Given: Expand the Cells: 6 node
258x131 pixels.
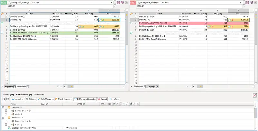Looking at the screenshot, I should [6, 125].
